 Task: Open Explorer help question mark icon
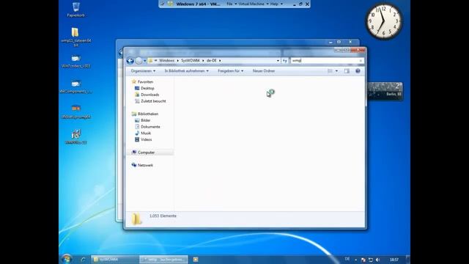point(358,71)
